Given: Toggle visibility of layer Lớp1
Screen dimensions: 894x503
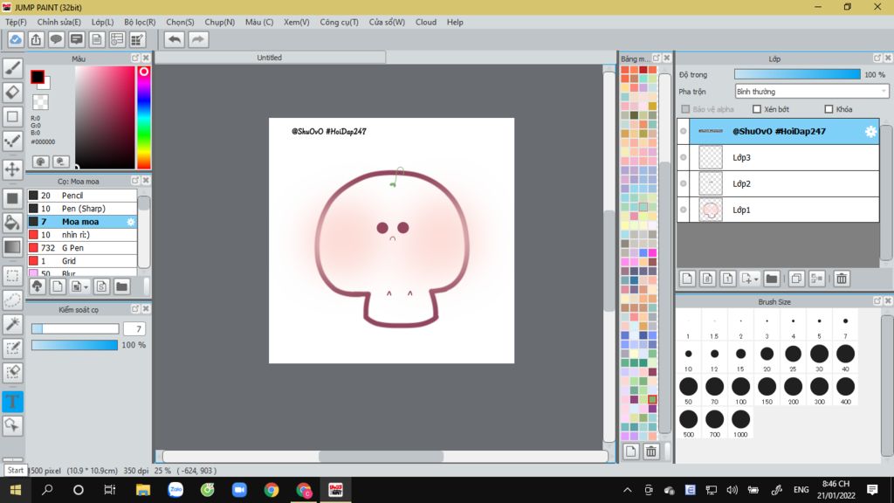Looking at the screenshot, I should [x=683, y=210].
